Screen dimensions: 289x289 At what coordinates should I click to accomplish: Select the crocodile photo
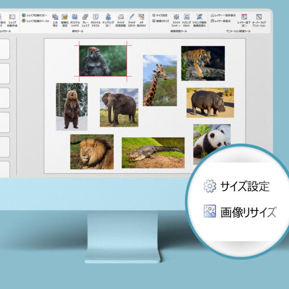[x=153, y=153]
